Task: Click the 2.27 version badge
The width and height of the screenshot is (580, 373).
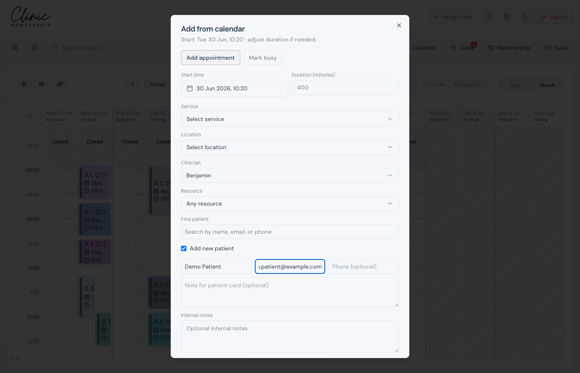Action: [x=16, y=359]
